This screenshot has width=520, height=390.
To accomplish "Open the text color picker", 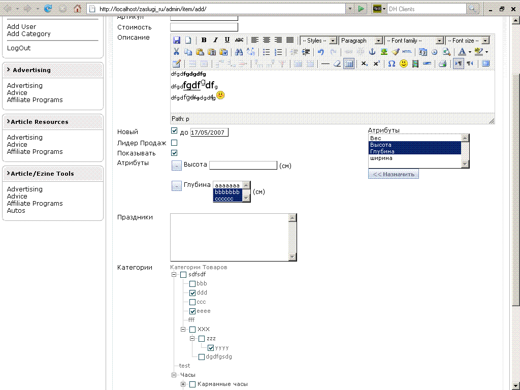I will pyautogui.click(x=462, y=52).
